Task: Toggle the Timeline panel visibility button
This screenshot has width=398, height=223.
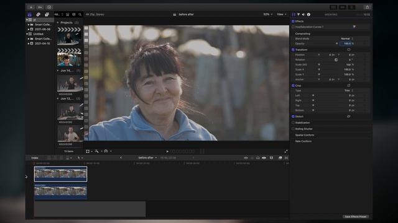Action: [343, 7]
